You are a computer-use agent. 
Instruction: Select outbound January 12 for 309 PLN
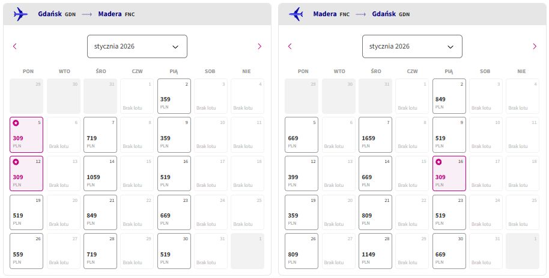coord(26,174)
